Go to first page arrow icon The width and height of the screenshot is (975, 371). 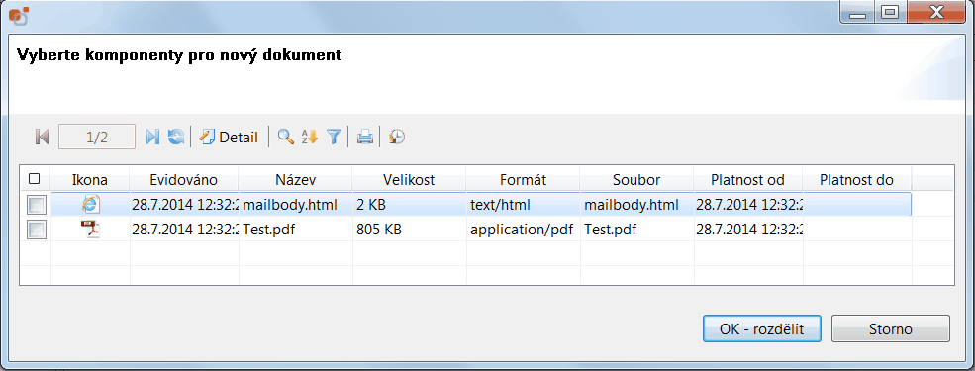pyautogui.click(x=42, y=137)
